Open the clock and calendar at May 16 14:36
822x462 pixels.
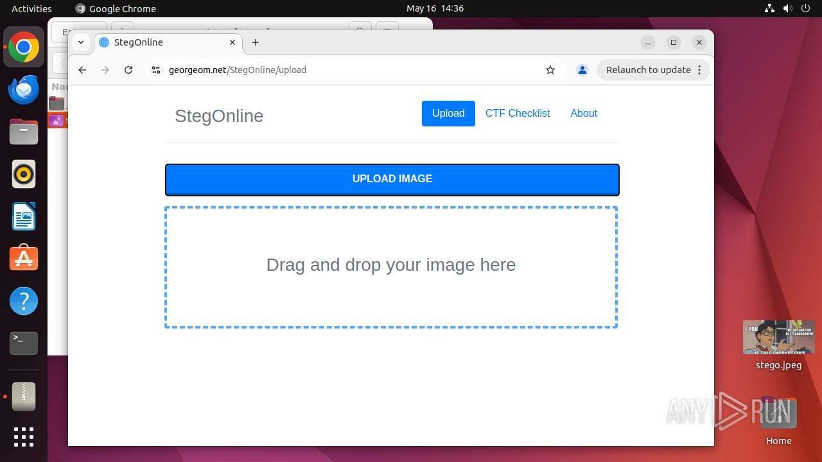click(x=435, y=8)
